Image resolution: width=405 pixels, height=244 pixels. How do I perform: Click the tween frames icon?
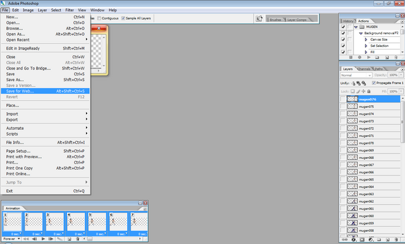coord(59,239)
